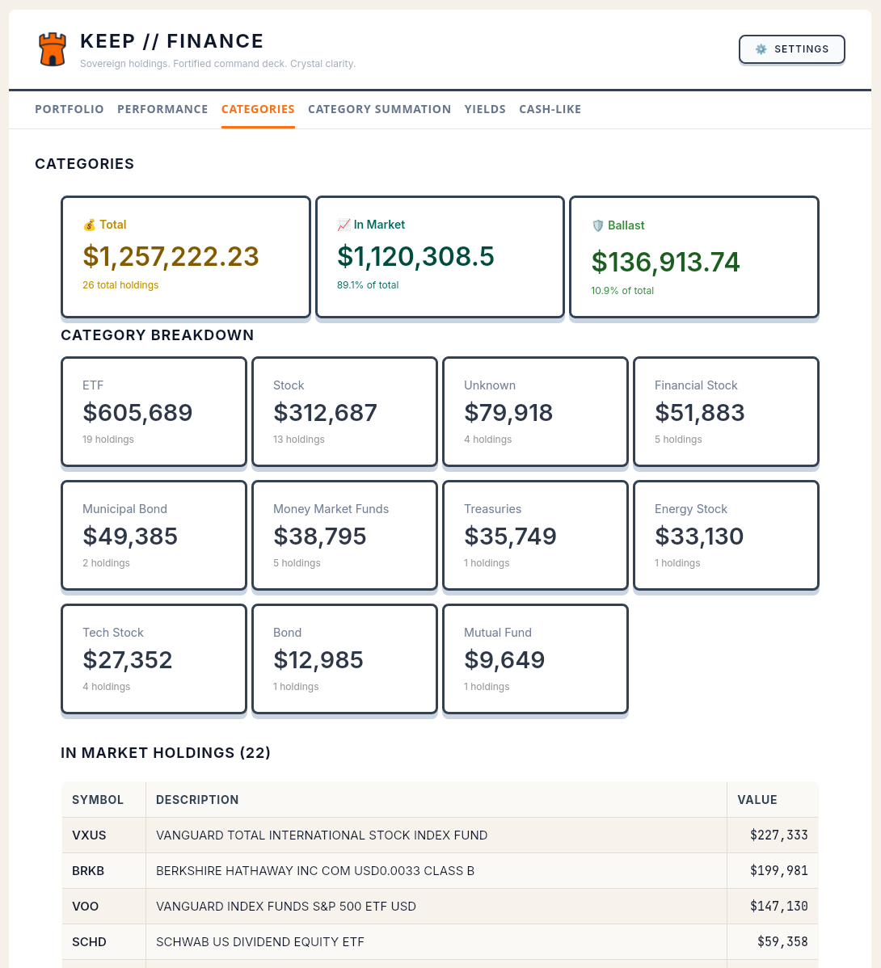This screenshot has width=881, height=968.
Task: Select the Cash-Like tab
Action: point(550,109)
